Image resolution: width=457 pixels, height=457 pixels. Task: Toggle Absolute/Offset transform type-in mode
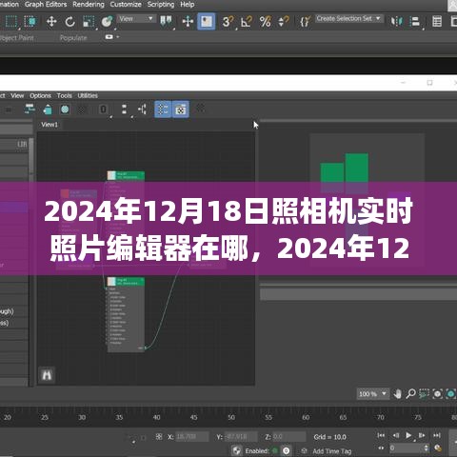(x=159, y=437)
